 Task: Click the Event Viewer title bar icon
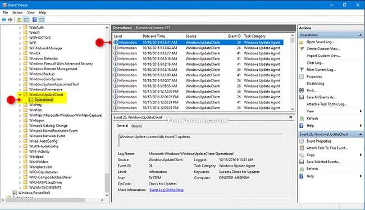(4, 5)
